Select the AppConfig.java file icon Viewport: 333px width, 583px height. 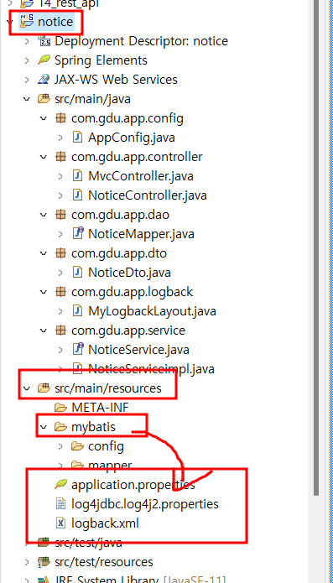(77, 138)
